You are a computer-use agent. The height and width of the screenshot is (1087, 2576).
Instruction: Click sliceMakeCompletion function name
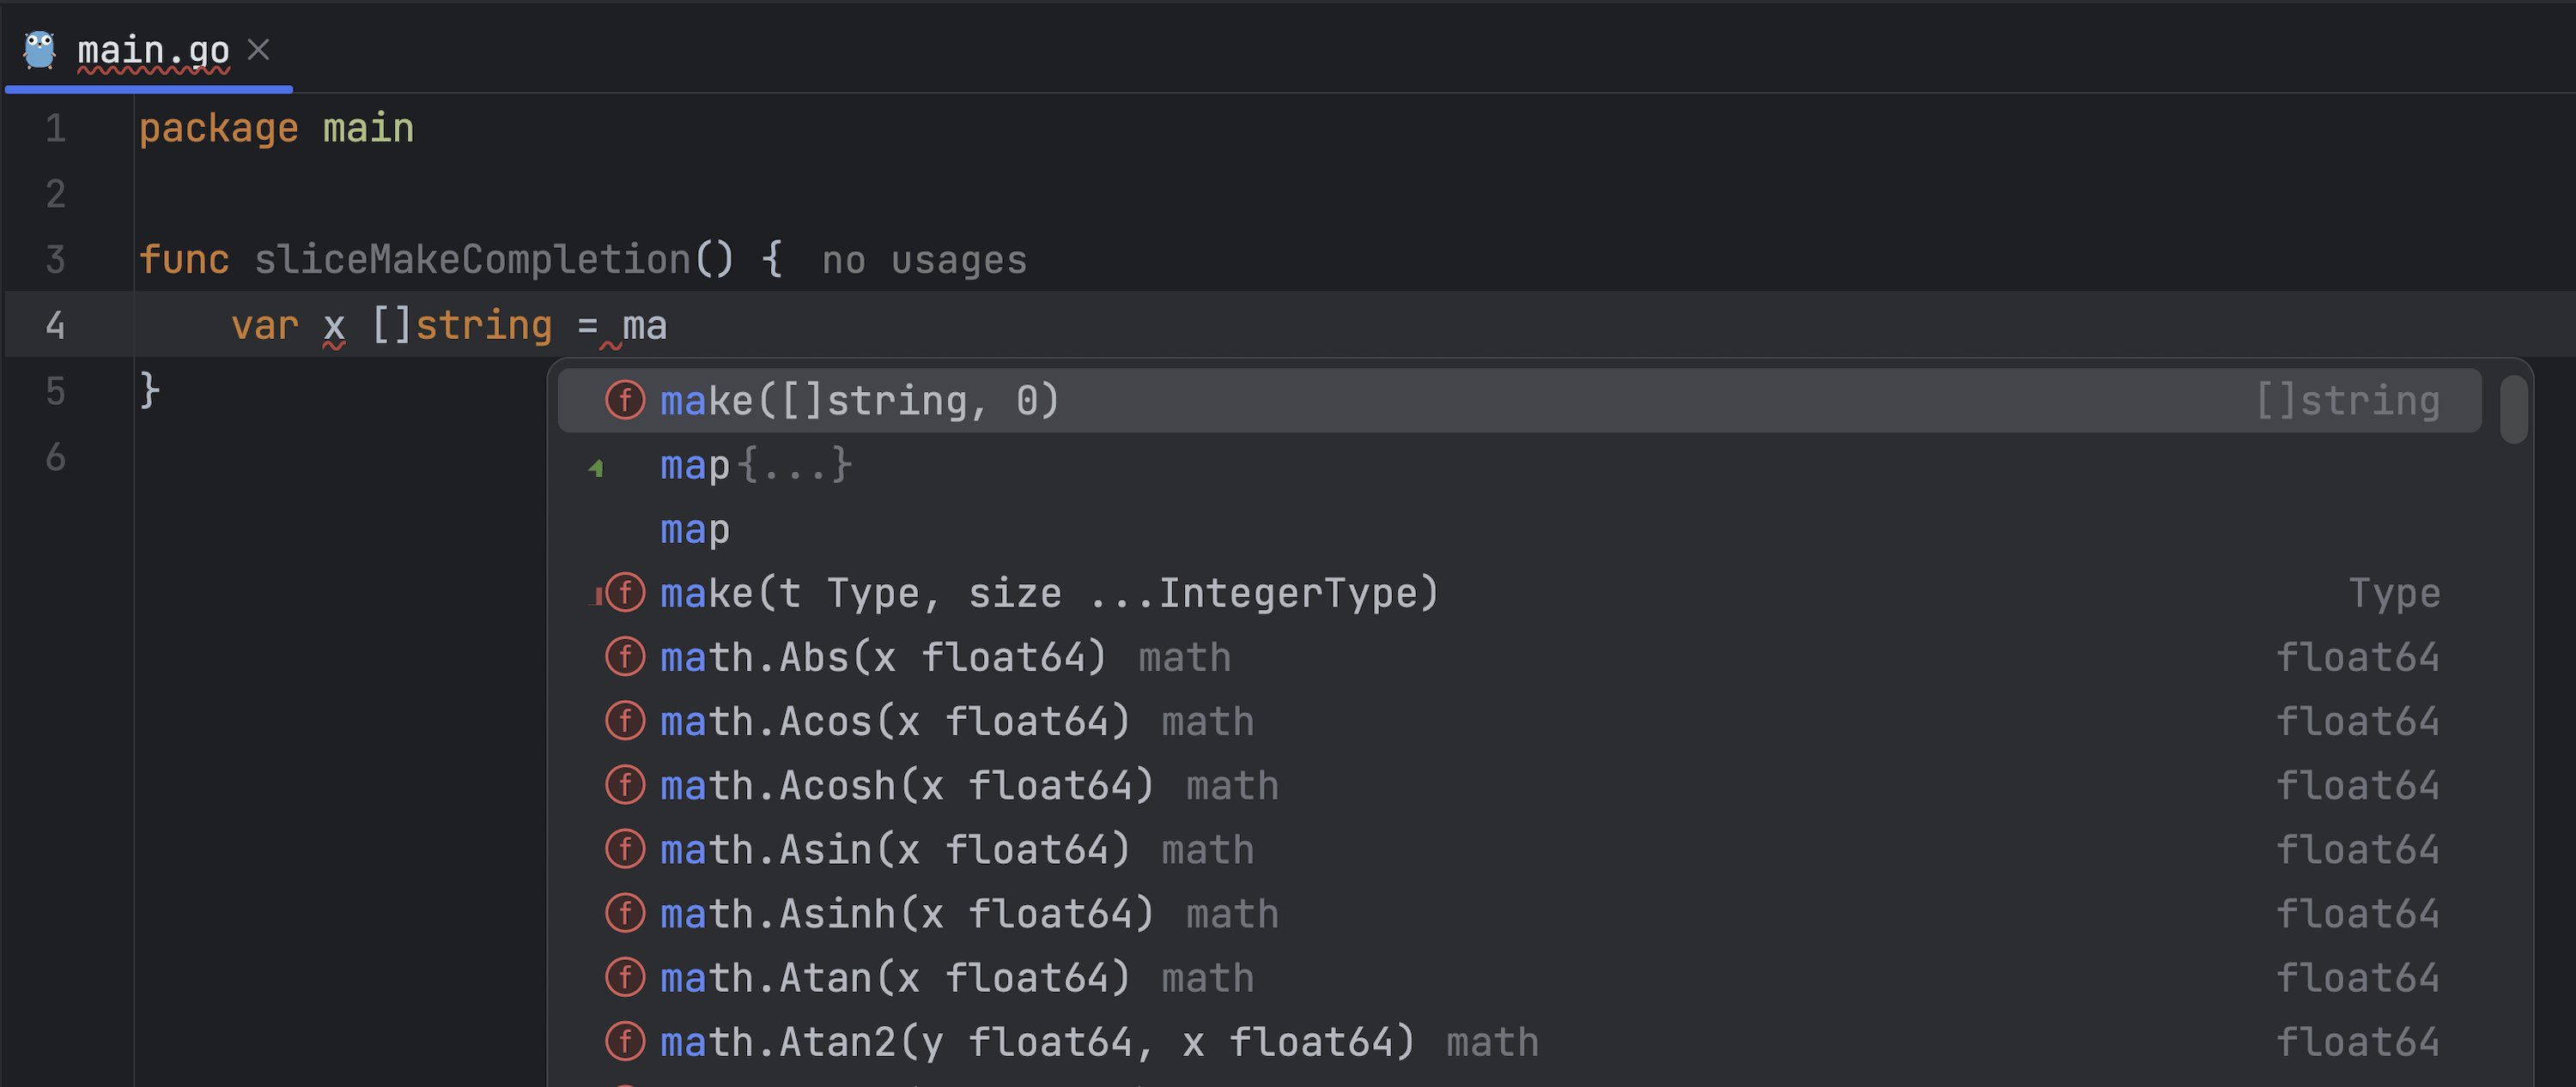pyautogui.click(x=471, y=260)
